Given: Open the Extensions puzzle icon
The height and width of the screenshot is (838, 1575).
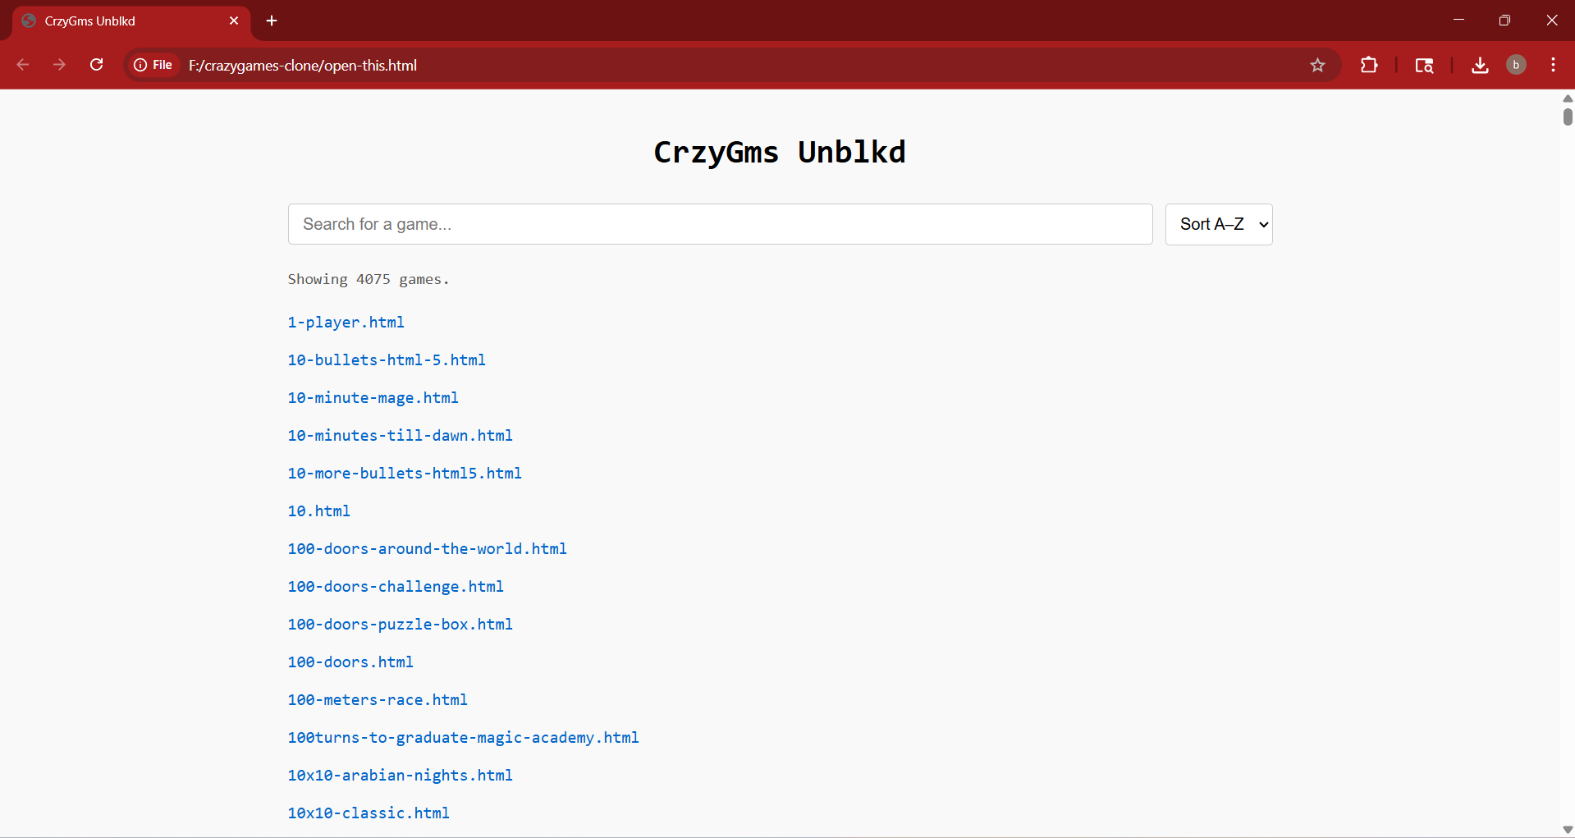Looking at the screenshot, I should (1369, 65).
